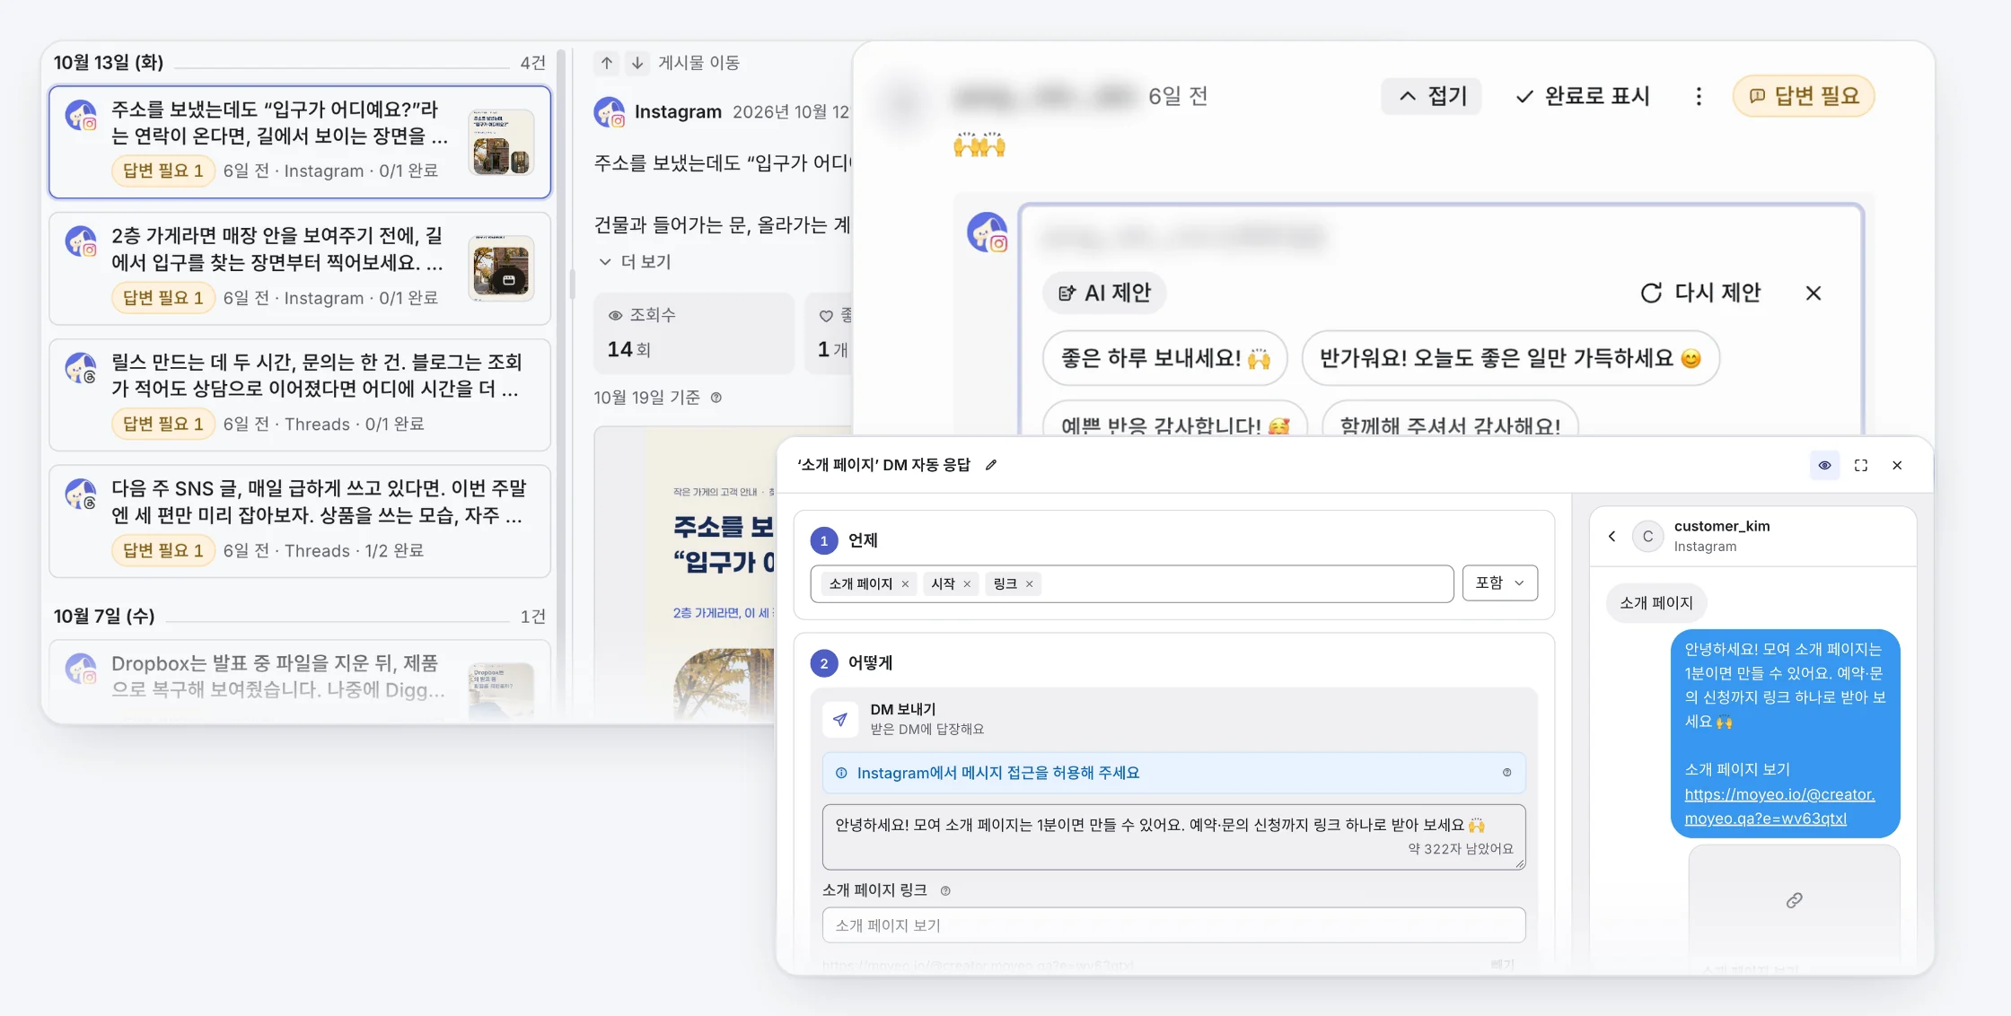This screenshot has height=1016, width=2011.
Task: Open the post starting '2층 가게라면 매장 안을'
Action: [x=300, y=268]
